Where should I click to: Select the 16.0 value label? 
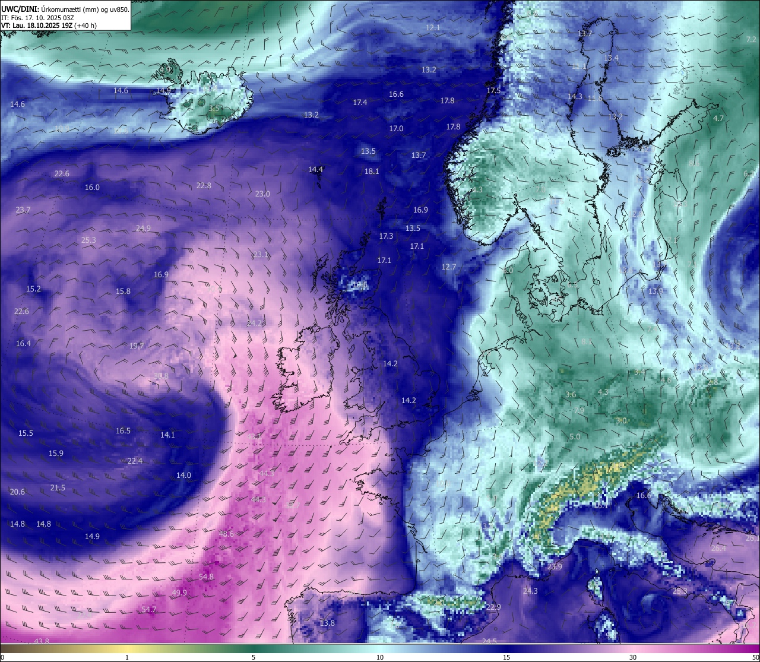click(x=92, y=188)
